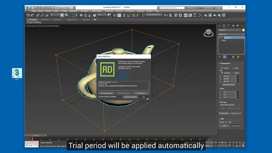Toggle Auto check for updates checkbox

point(99,96)
